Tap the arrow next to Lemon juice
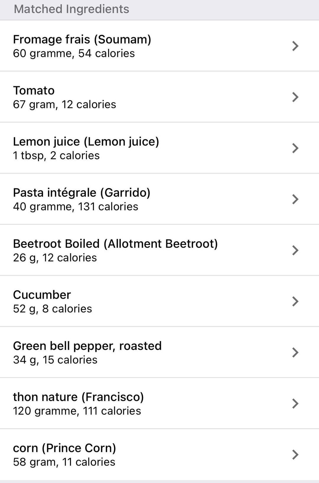Viewport: 319px width, 483px height. pos(295,148)
